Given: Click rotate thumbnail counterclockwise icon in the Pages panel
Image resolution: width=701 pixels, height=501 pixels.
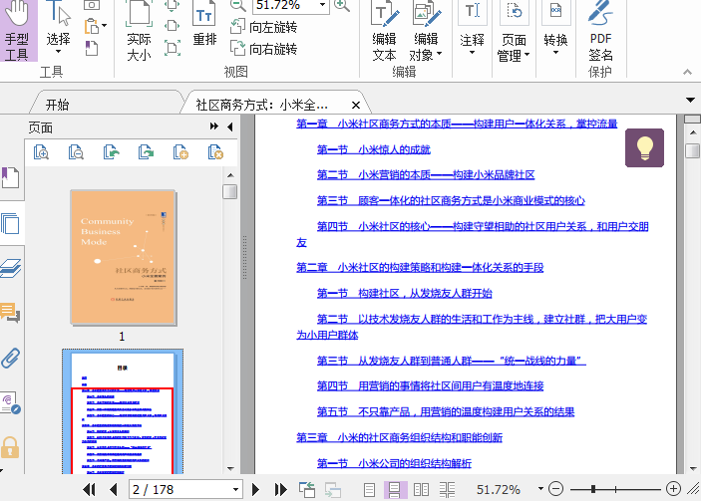Looking at the screenshot, I should tap(112, 152).
